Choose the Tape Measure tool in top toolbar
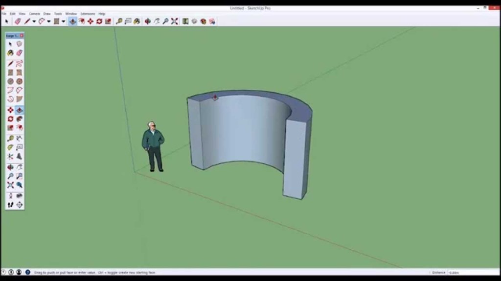 click(119, 21)
